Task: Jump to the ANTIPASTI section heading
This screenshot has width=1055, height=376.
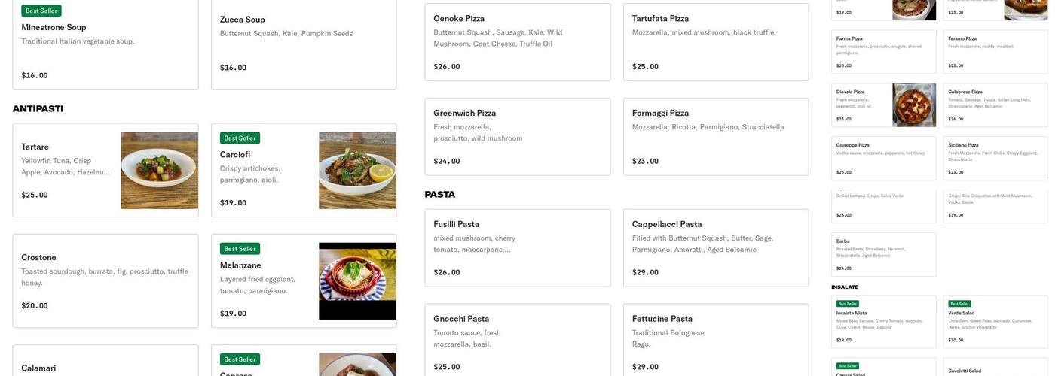Action: (38, 109)
